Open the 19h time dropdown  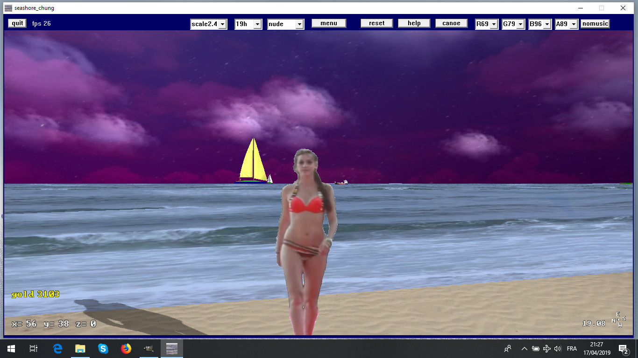click(x=248, y=24)
